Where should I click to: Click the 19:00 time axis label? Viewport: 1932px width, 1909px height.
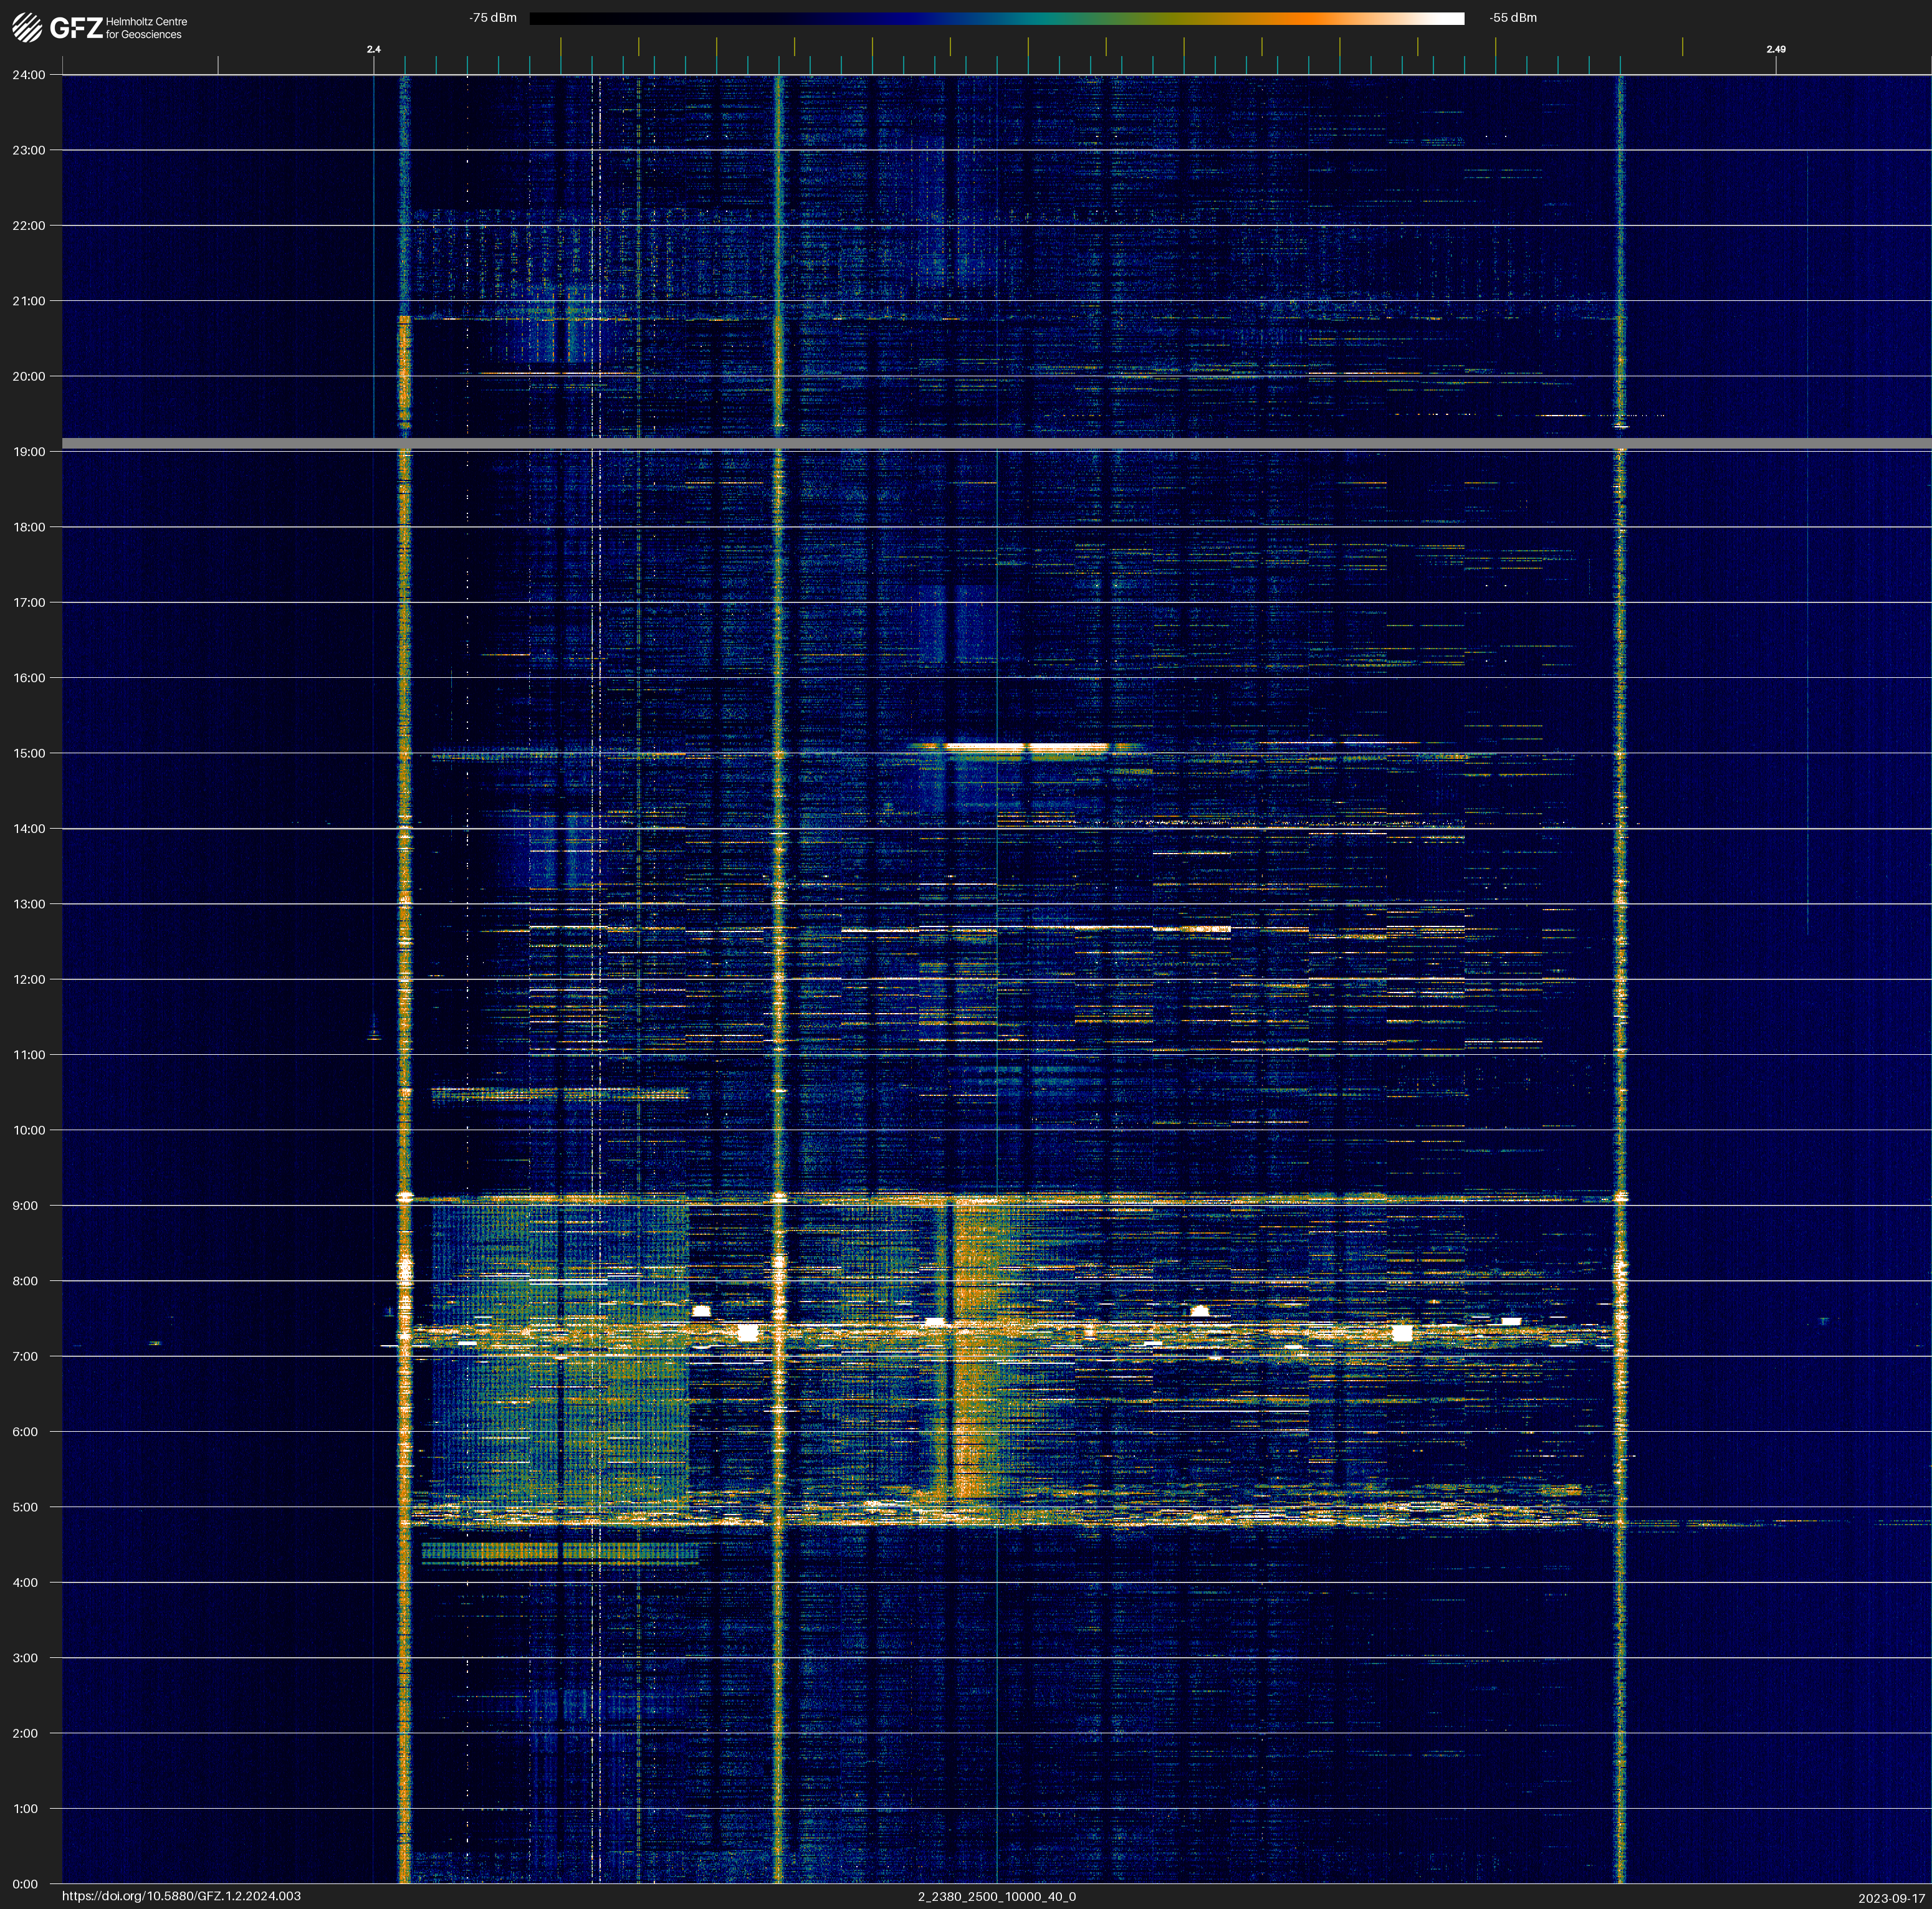(28, 452)
